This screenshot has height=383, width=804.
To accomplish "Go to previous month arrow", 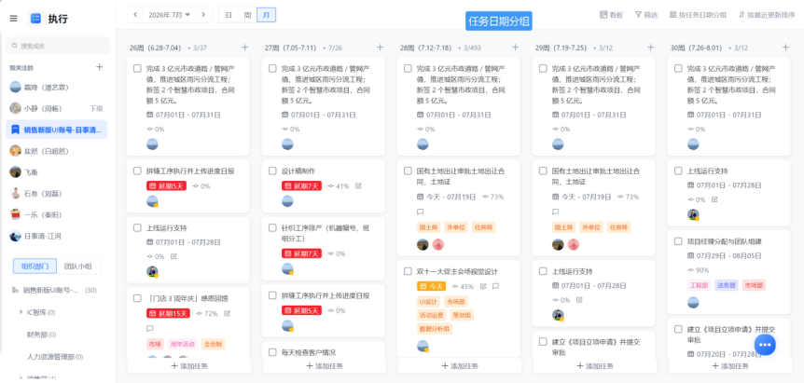I will [135, 15].
